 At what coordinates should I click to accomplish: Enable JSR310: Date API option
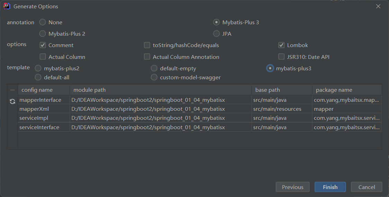(281, 57)
